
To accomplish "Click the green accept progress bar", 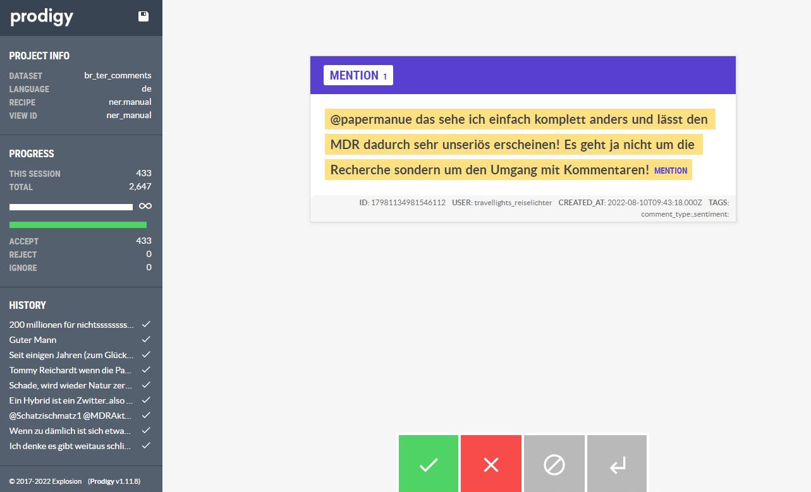I will click(x=78, y=225).
